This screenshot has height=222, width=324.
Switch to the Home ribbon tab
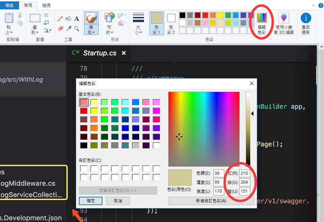coord(28,6)
